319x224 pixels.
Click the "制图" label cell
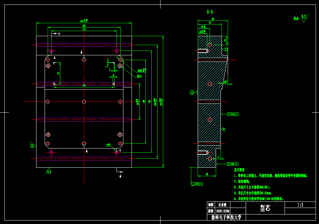click(211, 205)
